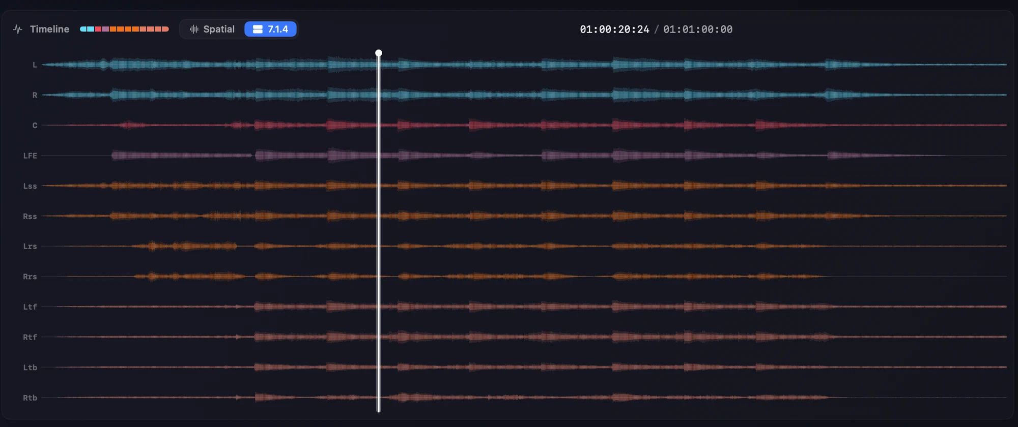Select the Rss channel label

coord(30,216)
